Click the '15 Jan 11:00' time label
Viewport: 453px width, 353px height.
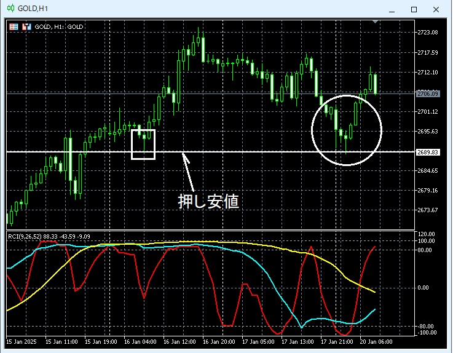point(61,342)
